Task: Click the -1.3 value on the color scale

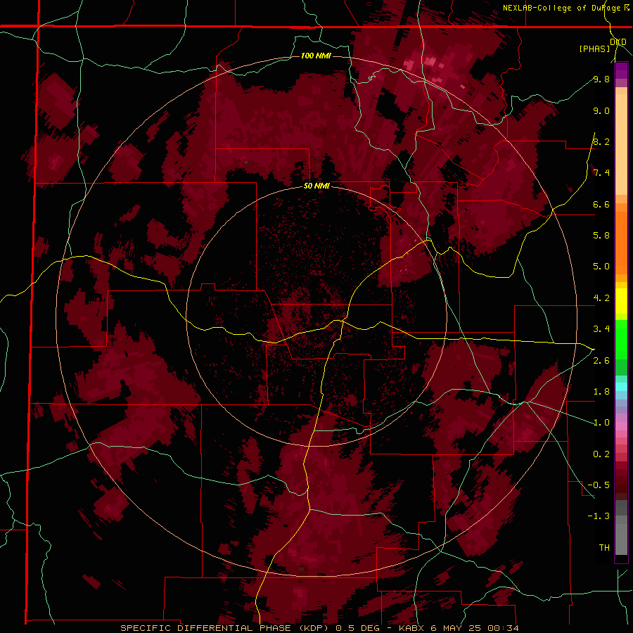Action: coord(599,516)
